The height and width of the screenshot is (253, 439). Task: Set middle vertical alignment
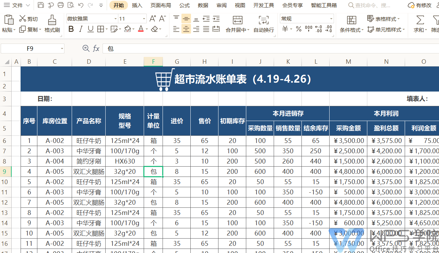point(186,19)
